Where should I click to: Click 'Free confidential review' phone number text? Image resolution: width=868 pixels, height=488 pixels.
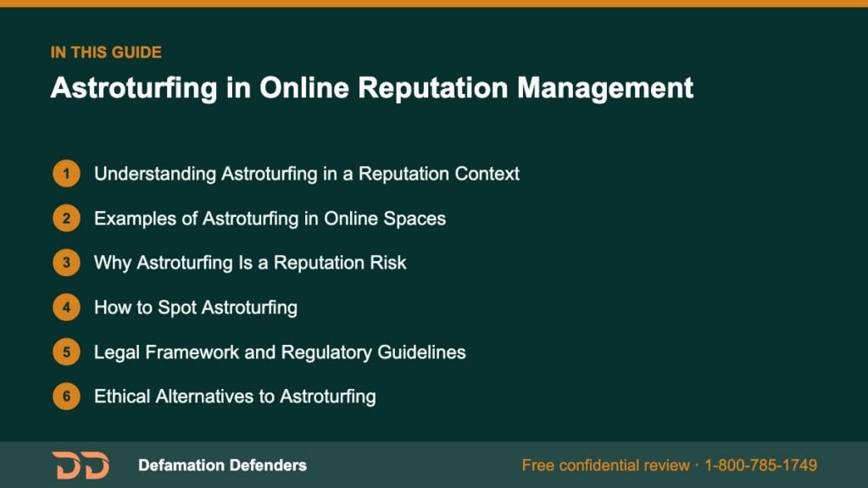point(670,465)
